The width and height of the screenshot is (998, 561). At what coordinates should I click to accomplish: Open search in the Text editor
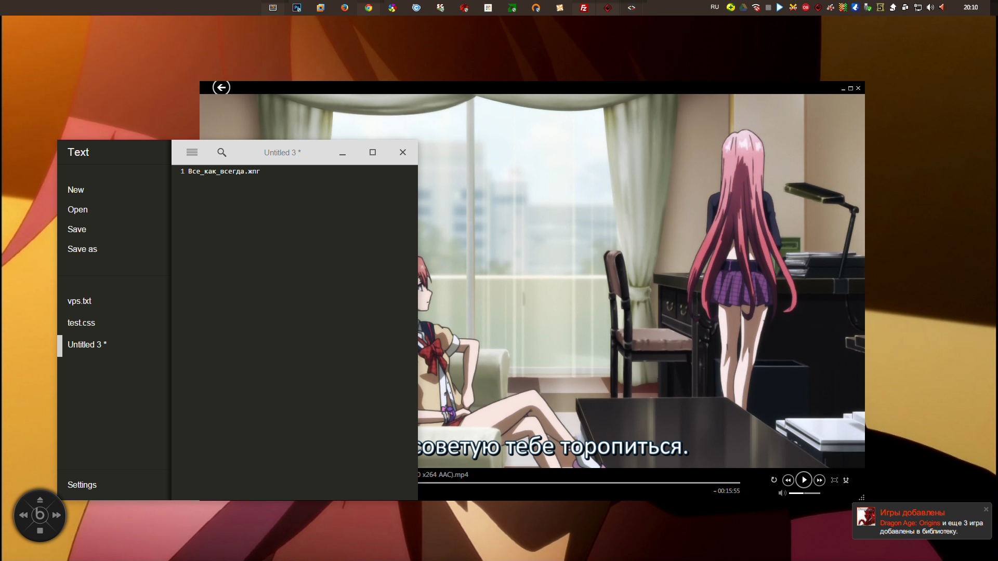pyautogui.click(x=222, y=152)
